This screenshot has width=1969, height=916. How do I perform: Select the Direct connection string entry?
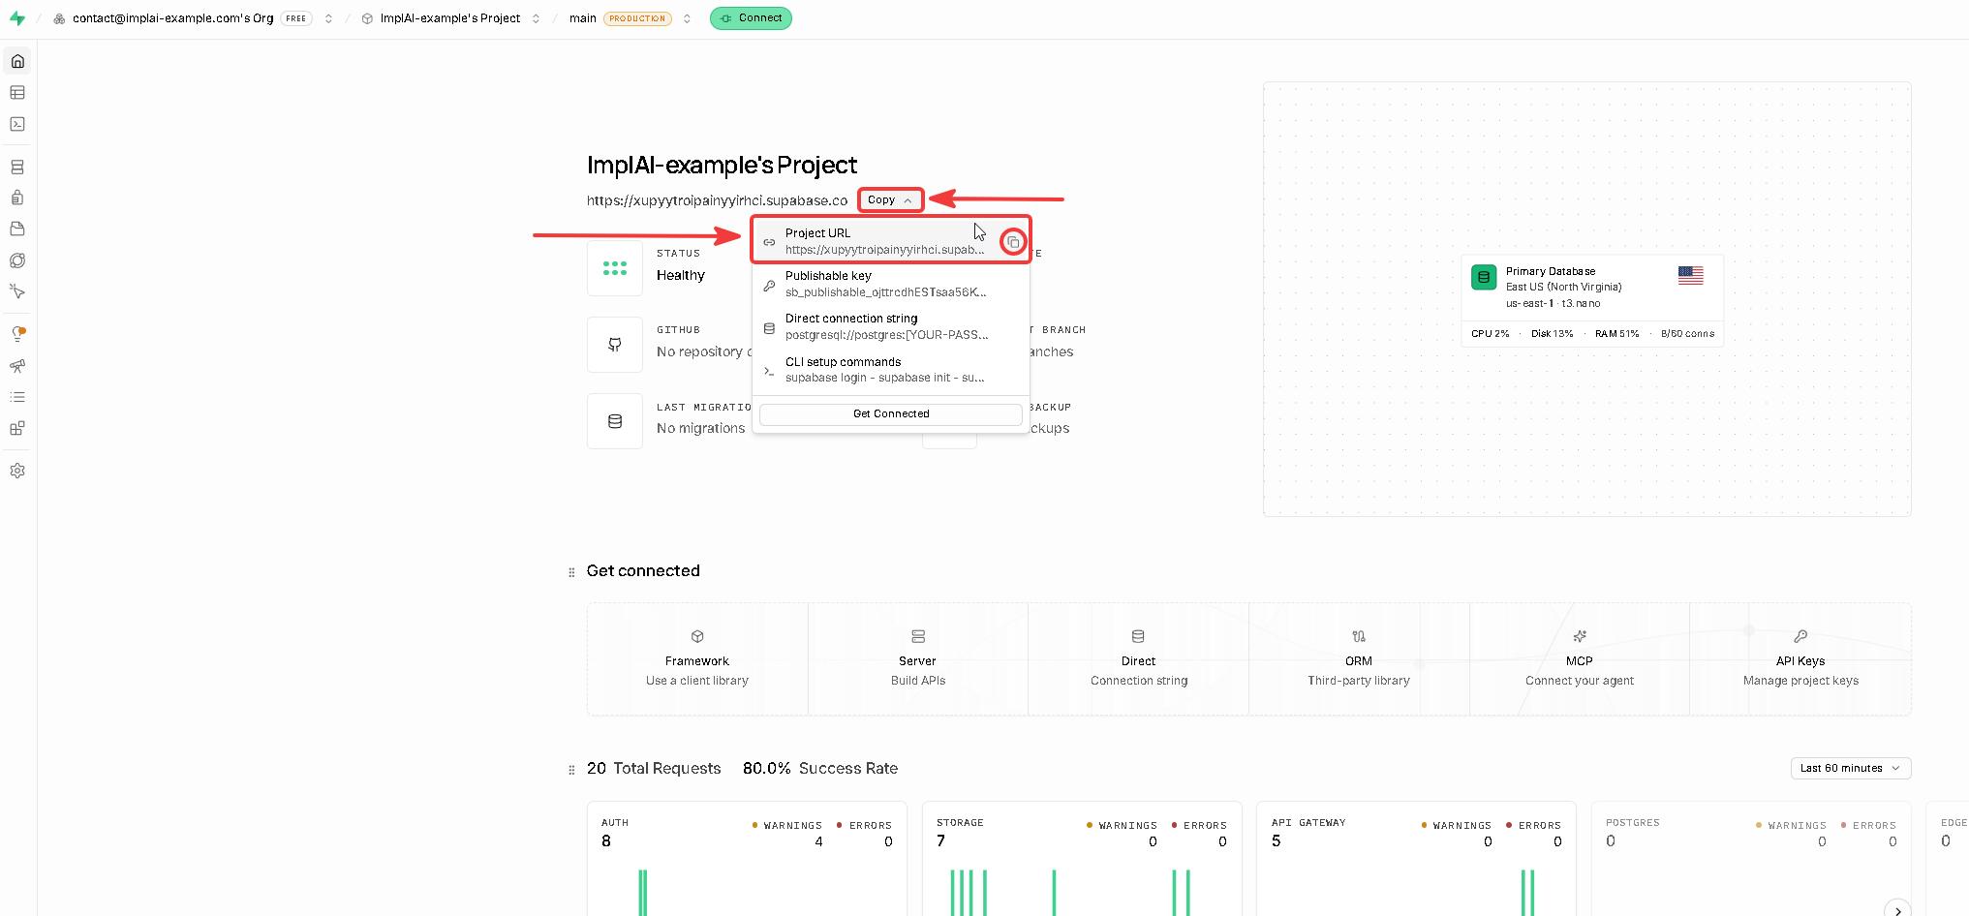pos(891,326)
